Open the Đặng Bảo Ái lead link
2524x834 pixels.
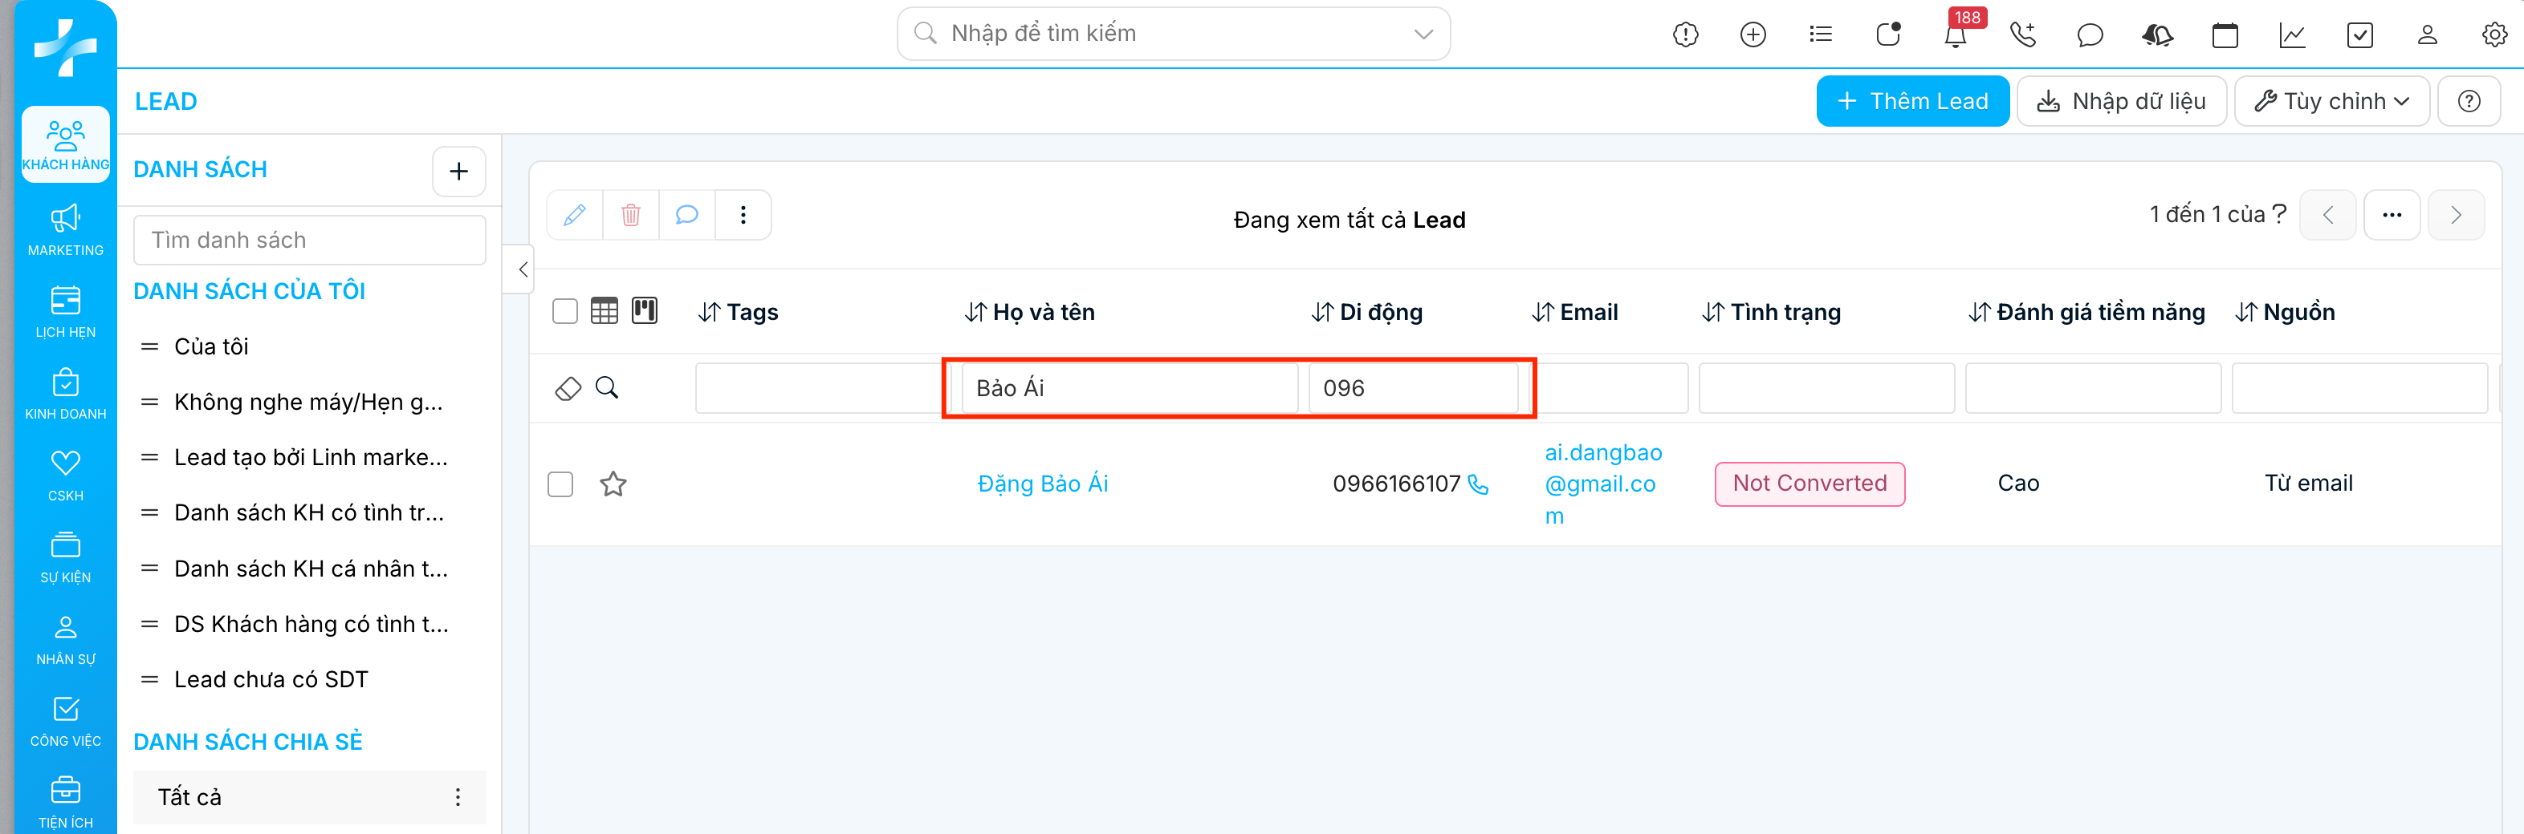1043,484
